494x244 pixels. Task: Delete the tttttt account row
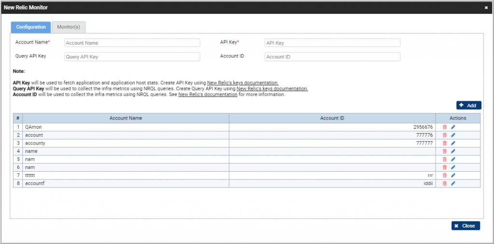pyautogui.click(x=444, y=175)
